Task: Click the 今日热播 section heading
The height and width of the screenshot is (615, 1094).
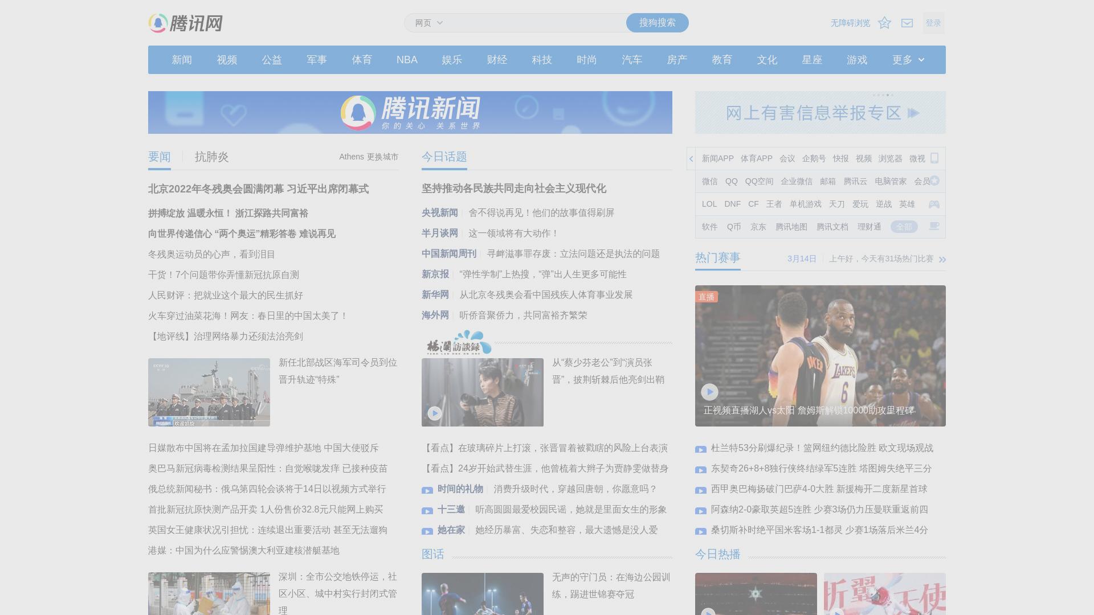Action: 718,554
